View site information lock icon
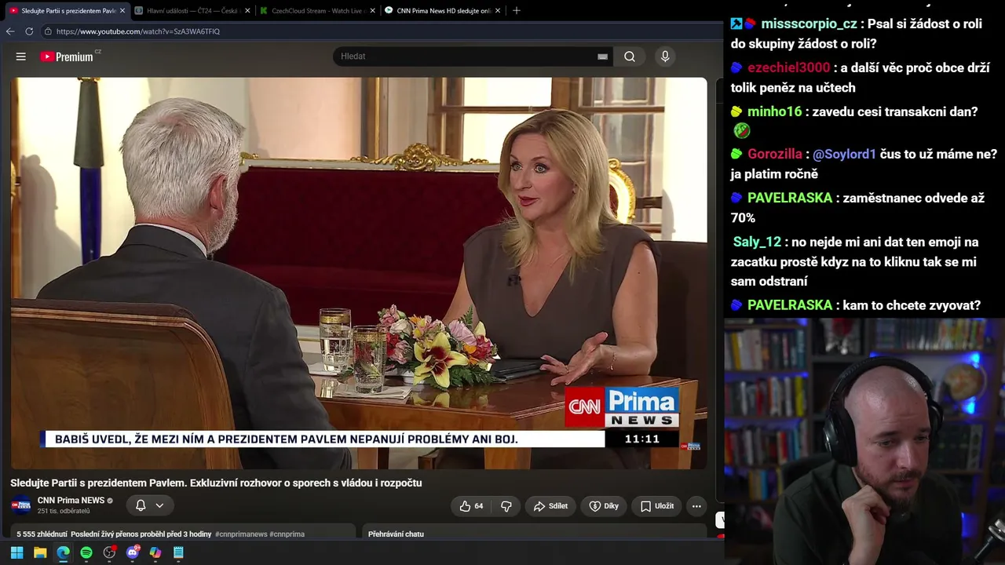Screen dimensions: 1005x565 point(48,31)
